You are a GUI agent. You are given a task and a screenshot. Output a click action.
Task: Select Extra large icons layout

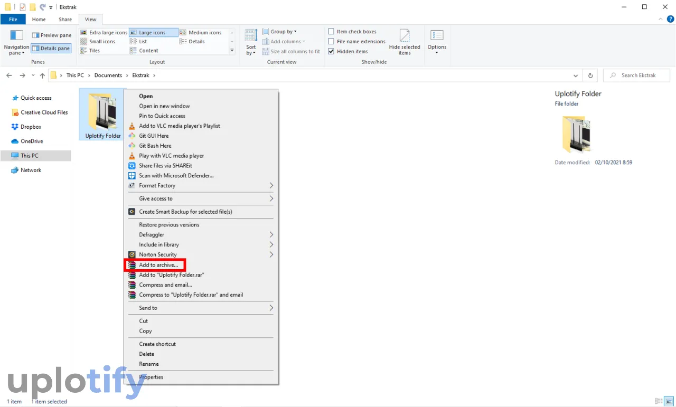click(104, 33)
